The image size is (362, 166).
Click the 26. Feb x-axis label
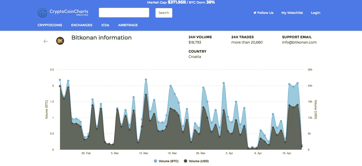pos(86,153)
